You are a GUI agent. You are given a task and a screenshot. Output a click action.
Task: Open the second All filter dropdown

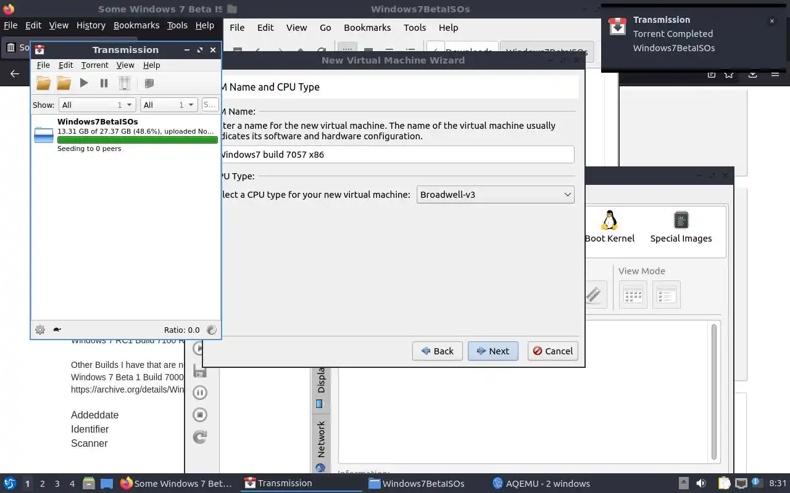[168, 105]
